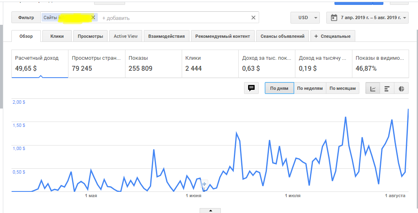Screen dimensions: 418x213
Task: Open the USD currency dropdown
Action: point(305,17)
